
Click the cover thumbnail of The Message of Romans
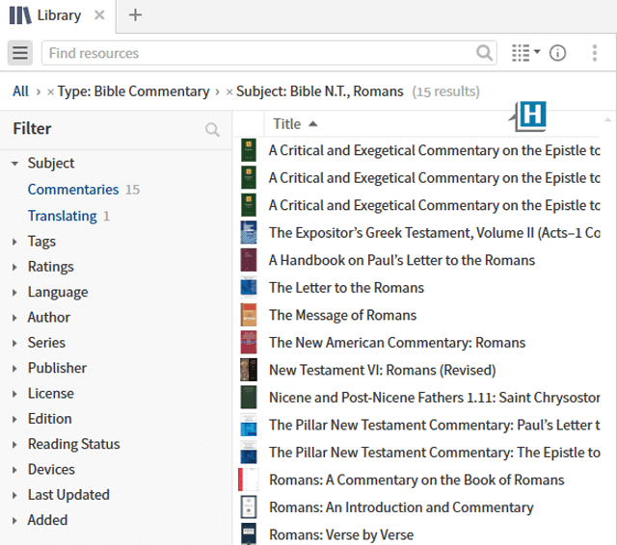249,315
